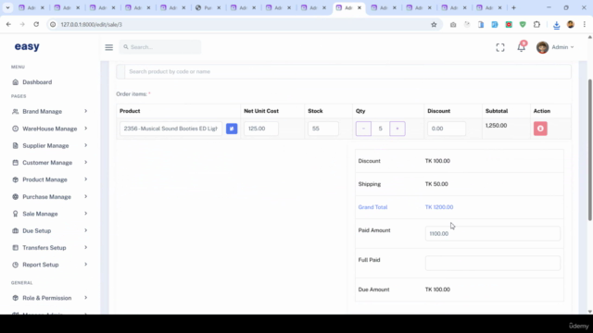
Task: Switch to the Pur browser tab
Action: (208, 7)
